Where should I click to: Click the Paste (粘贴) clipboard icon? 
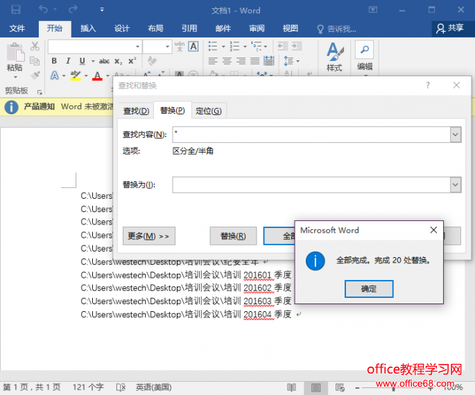tap(14, 54)
